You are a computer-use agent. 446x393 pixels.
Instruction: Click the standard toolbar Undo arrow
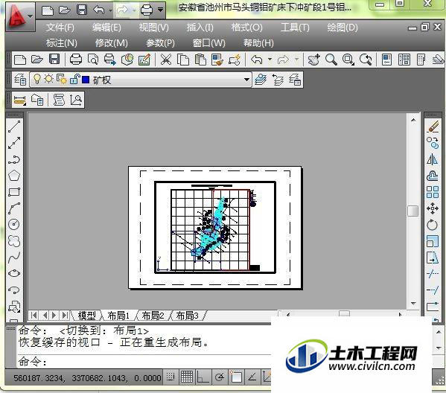click(257, 60)
